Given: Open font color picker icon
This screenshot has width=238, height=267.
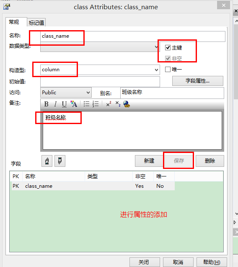Looking at the screenshot, I should point(74,104).
